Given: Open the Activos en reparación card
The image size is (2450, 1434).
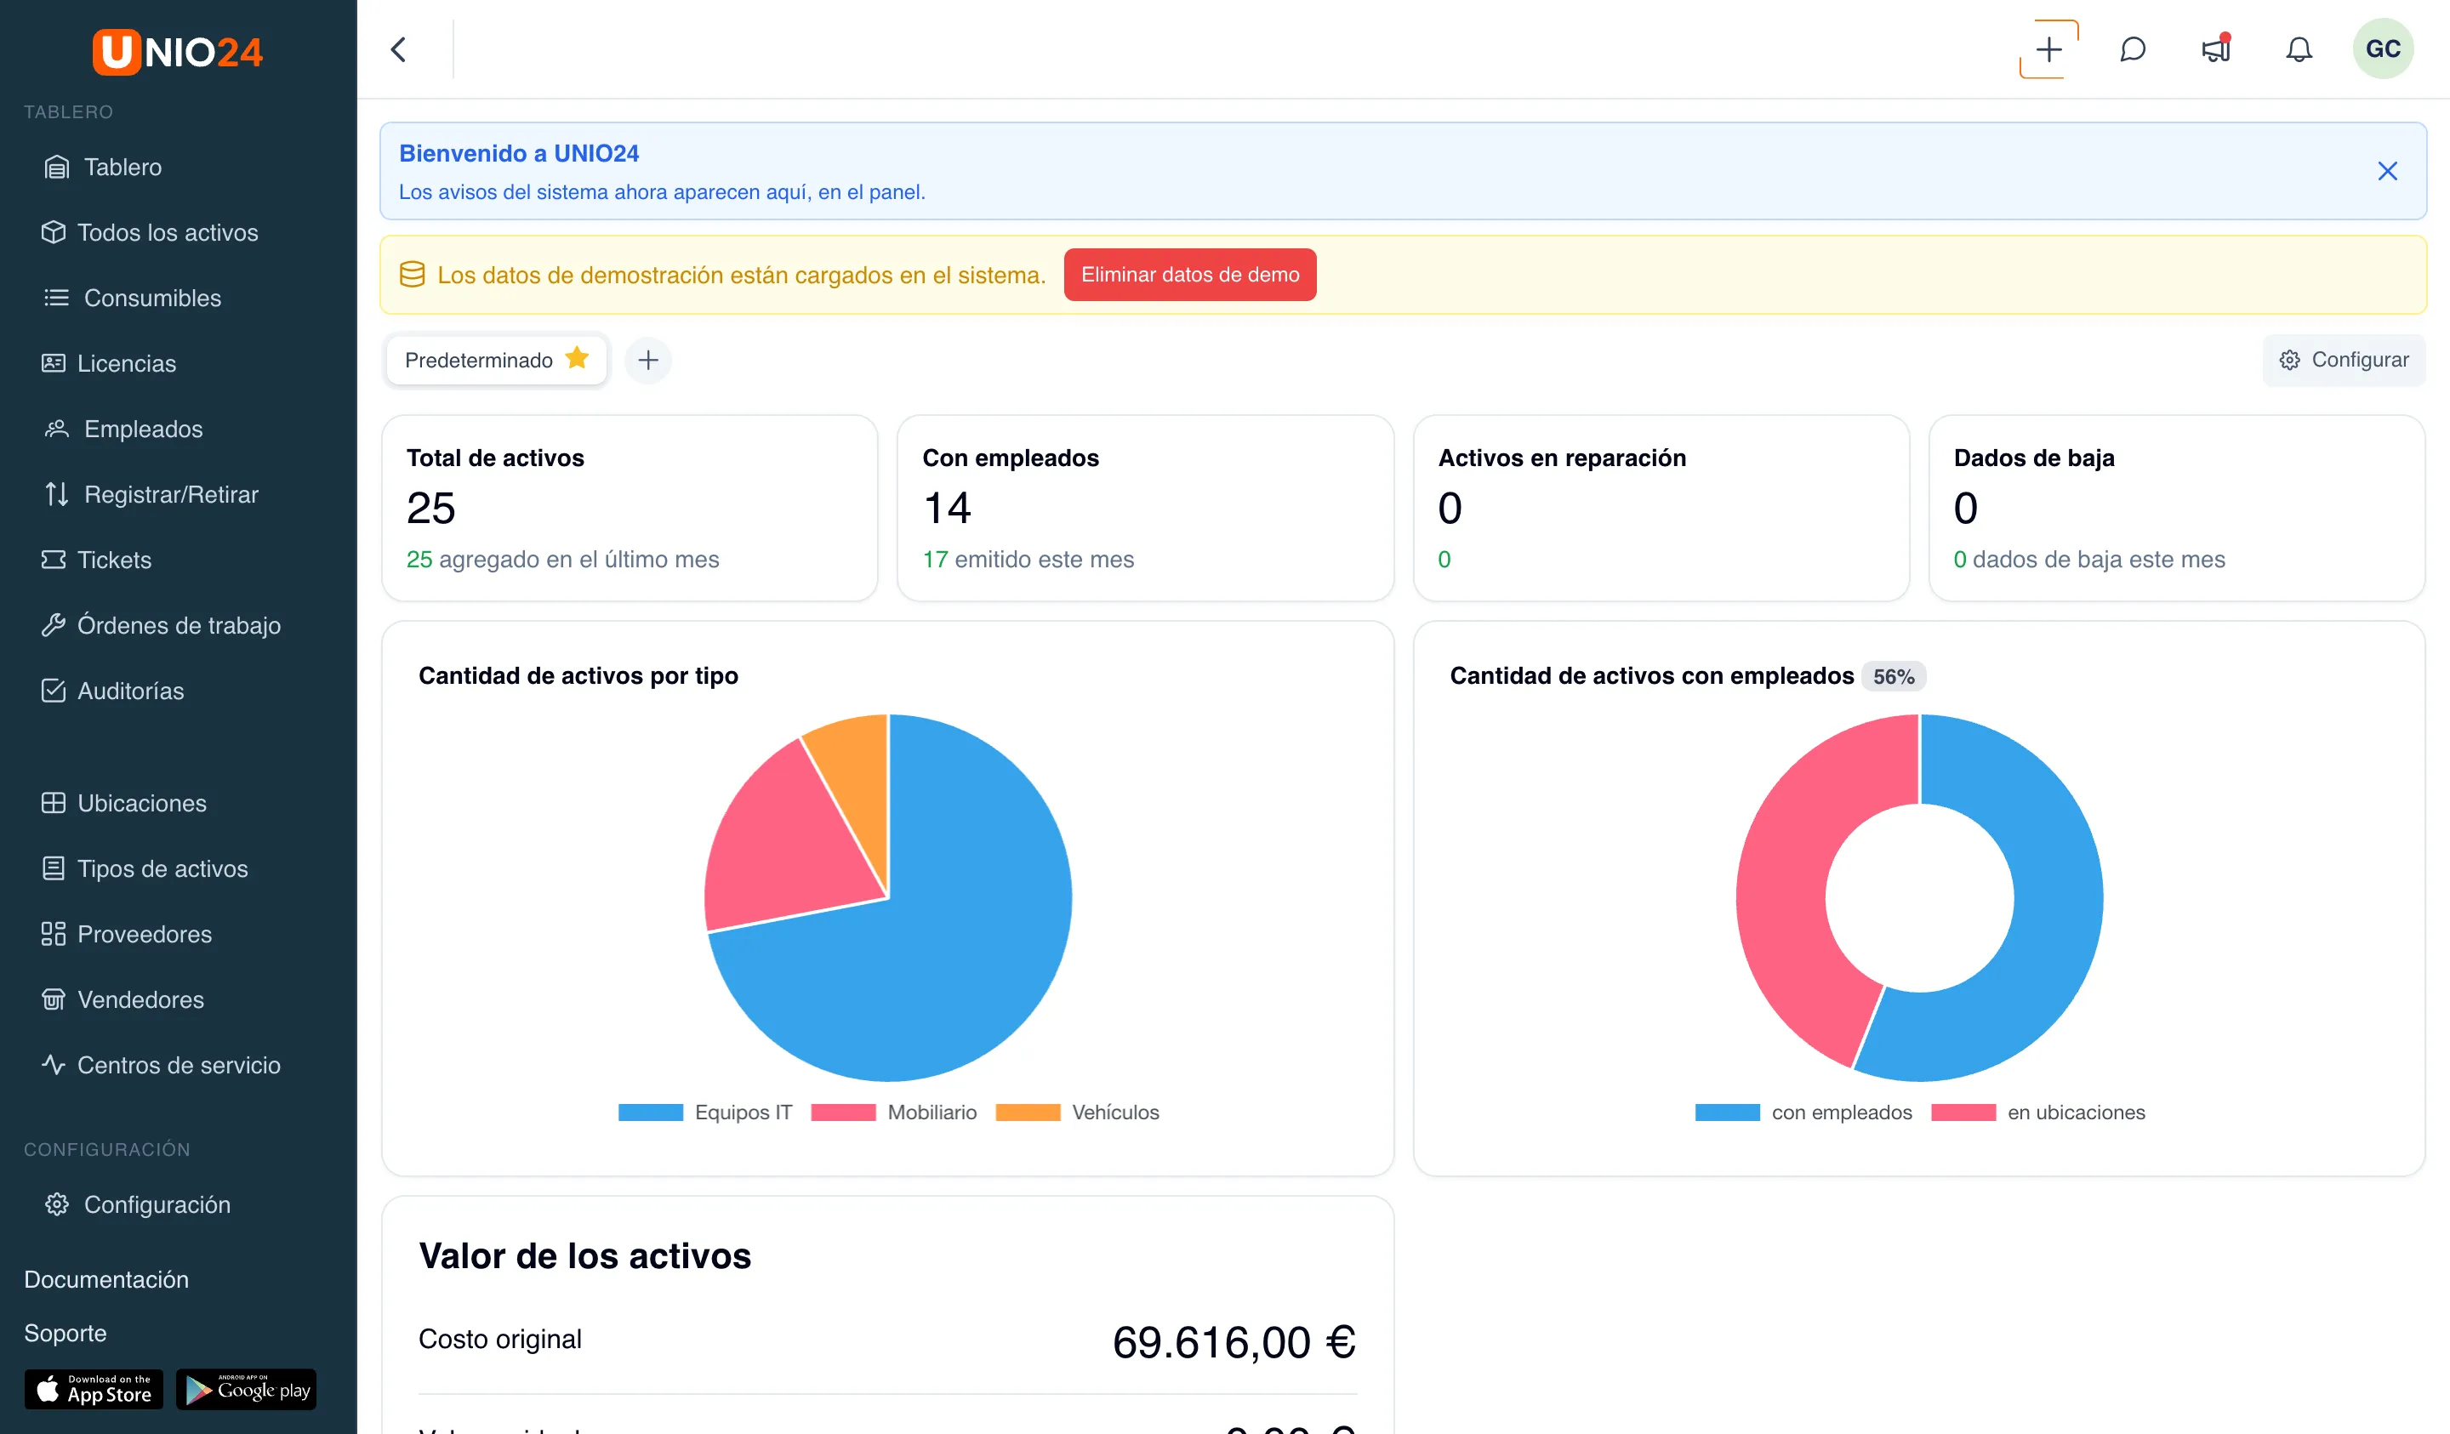Looking at the screenshot, I should pyautogui.click(x=1661, y=509).
